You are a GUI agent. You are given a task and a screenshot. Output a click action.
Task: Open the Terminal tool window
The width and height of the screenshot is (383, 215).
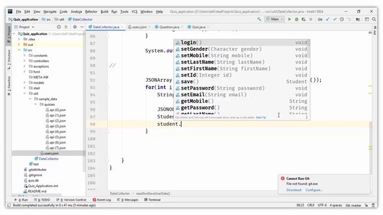pyautogui.click(x=153, y=199)
